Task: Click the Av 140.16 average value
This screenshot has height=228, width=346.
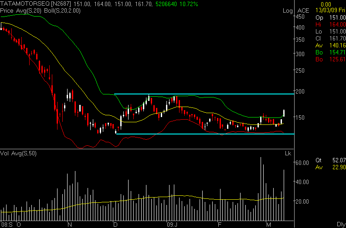Action: pos(331,46)
